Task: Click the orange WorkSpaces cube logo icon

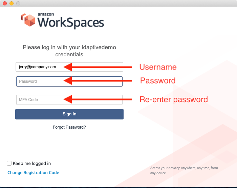Action: click(28, 20)
